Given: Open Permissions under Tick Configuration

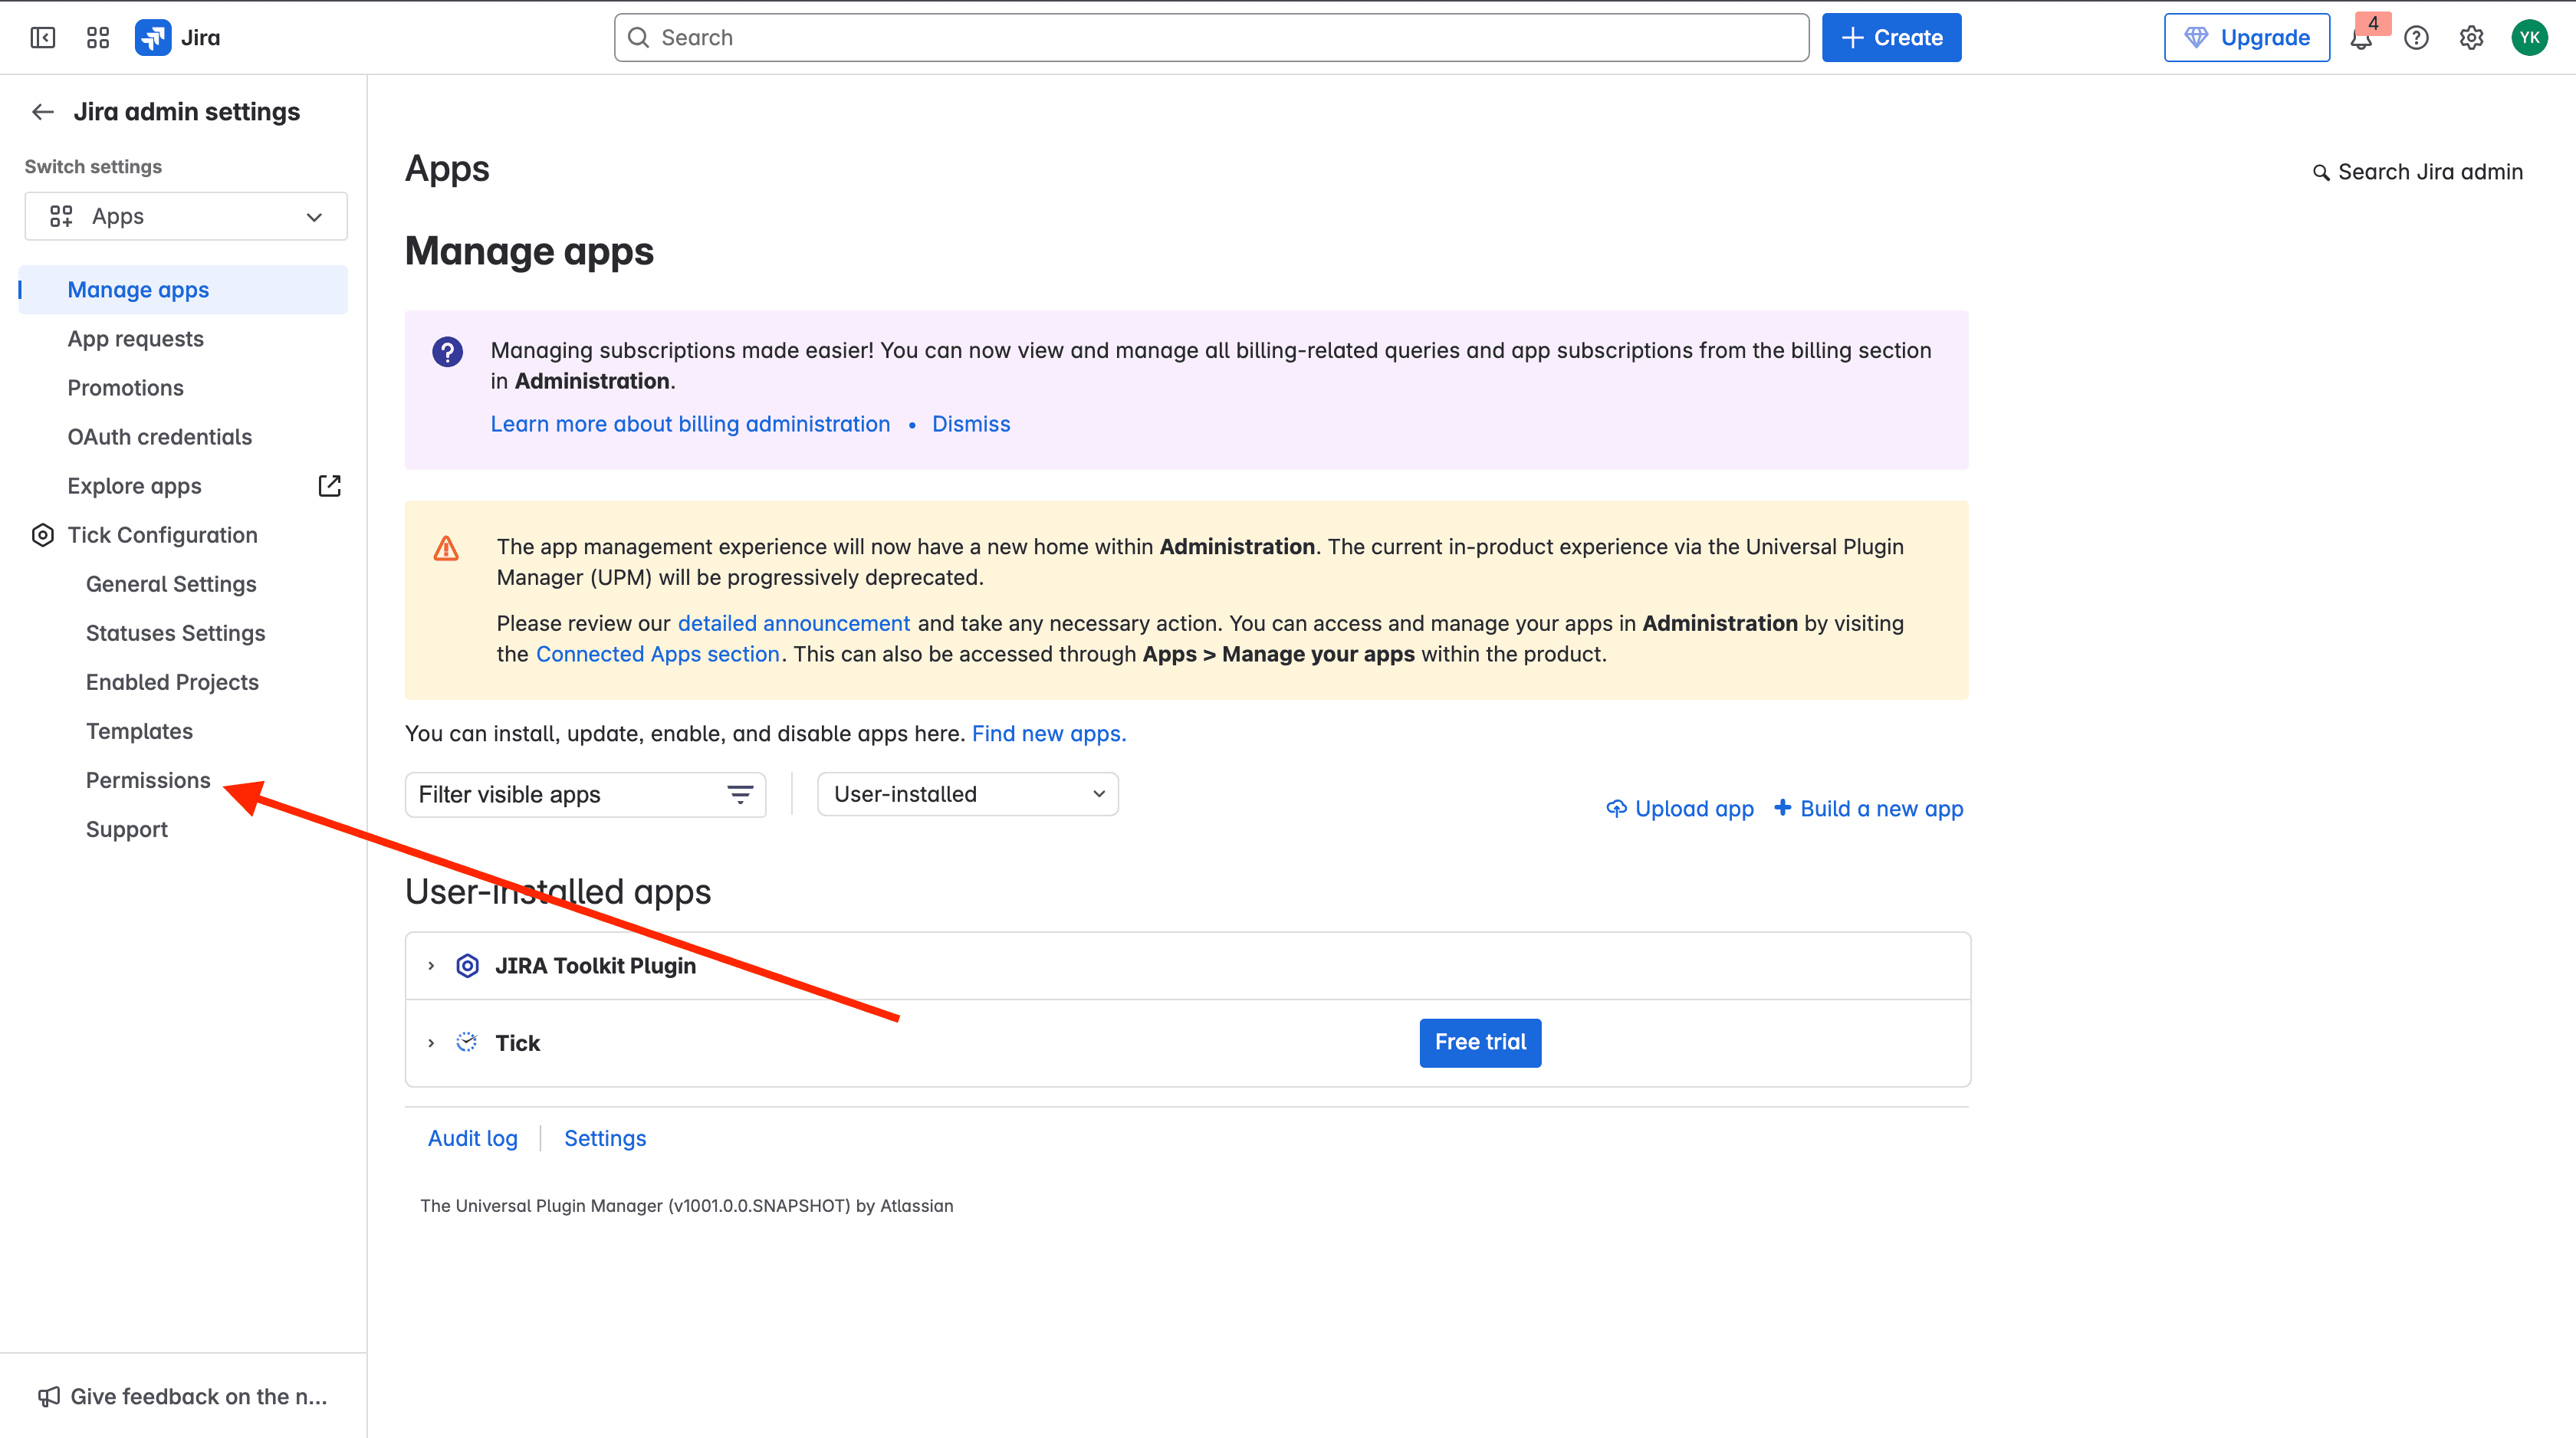Looking at the screenshot, I should (148, 780).
